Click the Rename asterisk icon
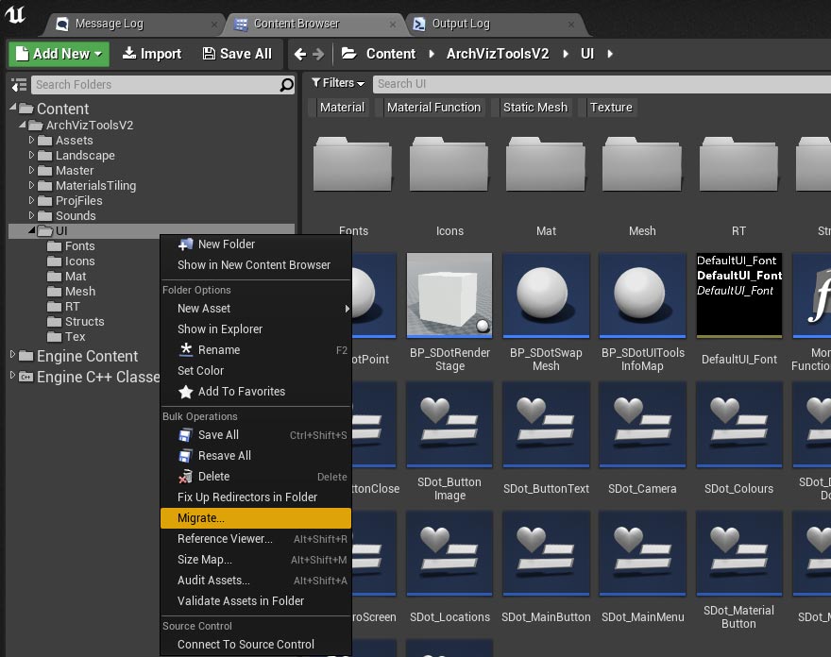The image size is (831, 657). [185, 349]
